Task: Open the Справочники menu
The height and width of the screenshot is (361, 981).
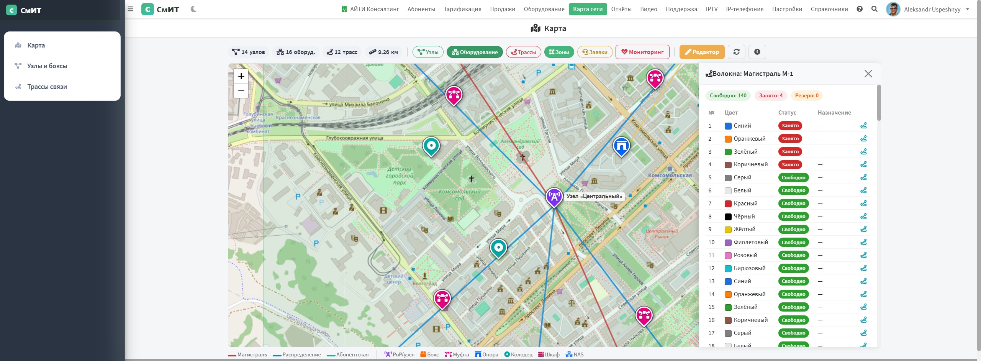Action: point(829,9)
